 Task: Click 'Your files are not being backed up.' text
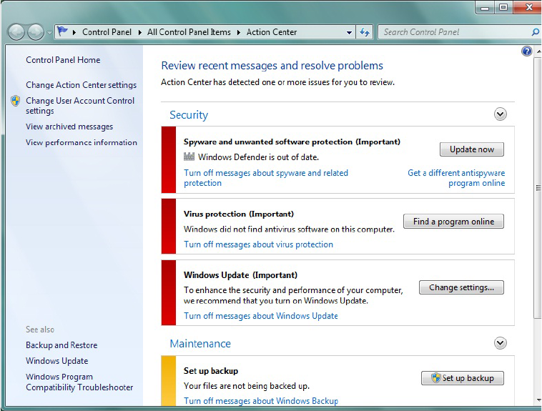(x=247, y=386)
